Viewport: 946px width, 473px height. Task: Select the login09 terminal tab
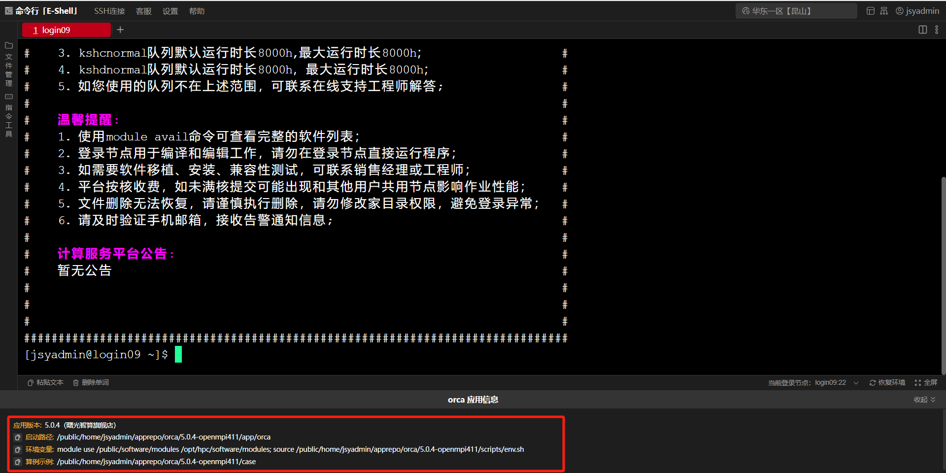click(66, 30)
